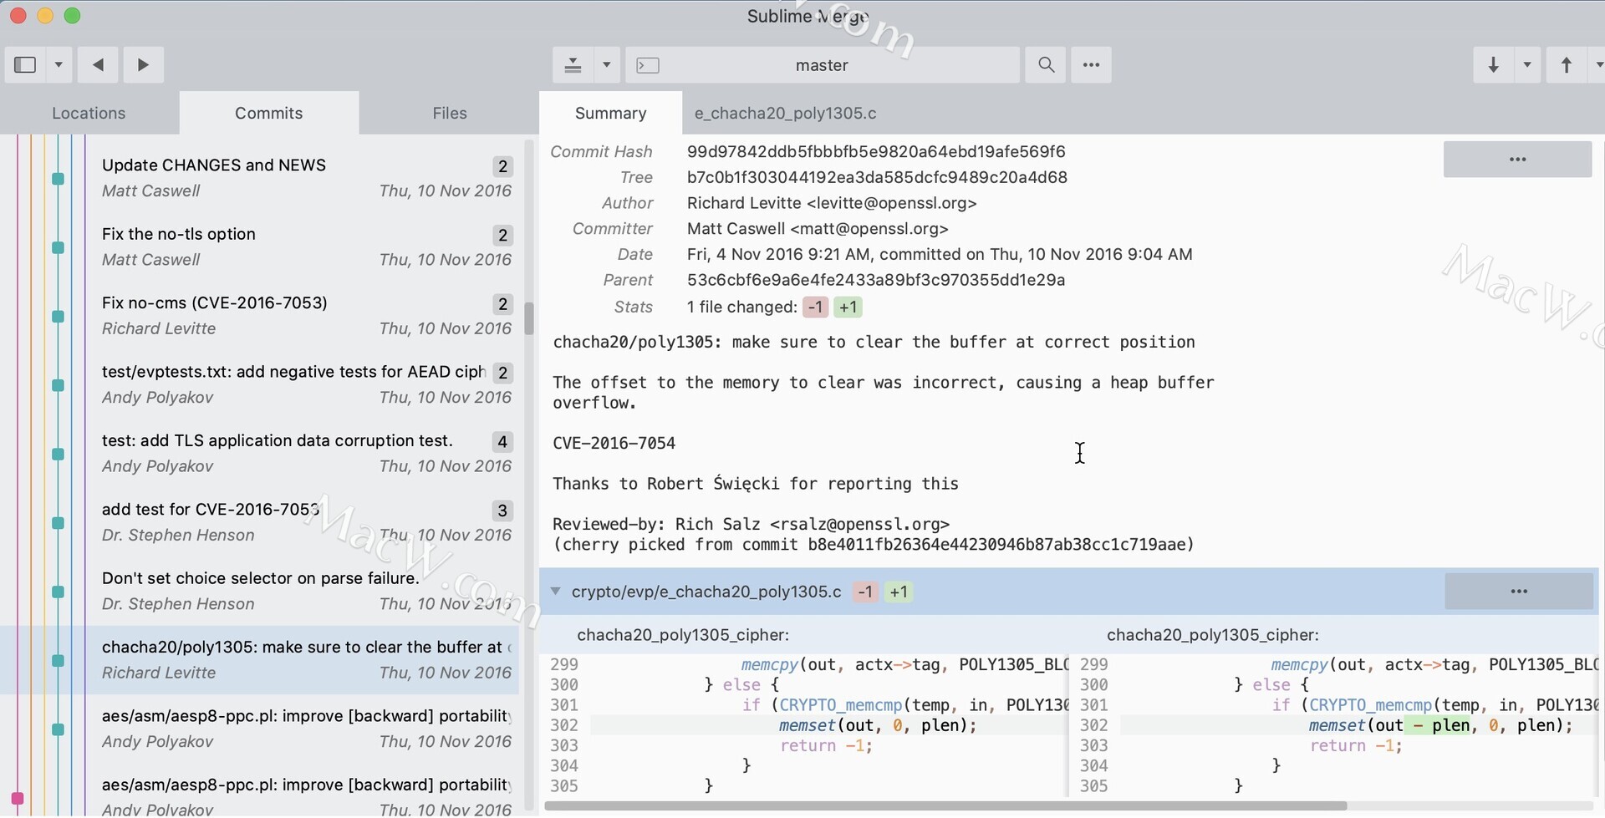Click the pull down-arrow icon
Image resolution: width=1605 pixels, height=818 pixels.
click(1493, 65)
